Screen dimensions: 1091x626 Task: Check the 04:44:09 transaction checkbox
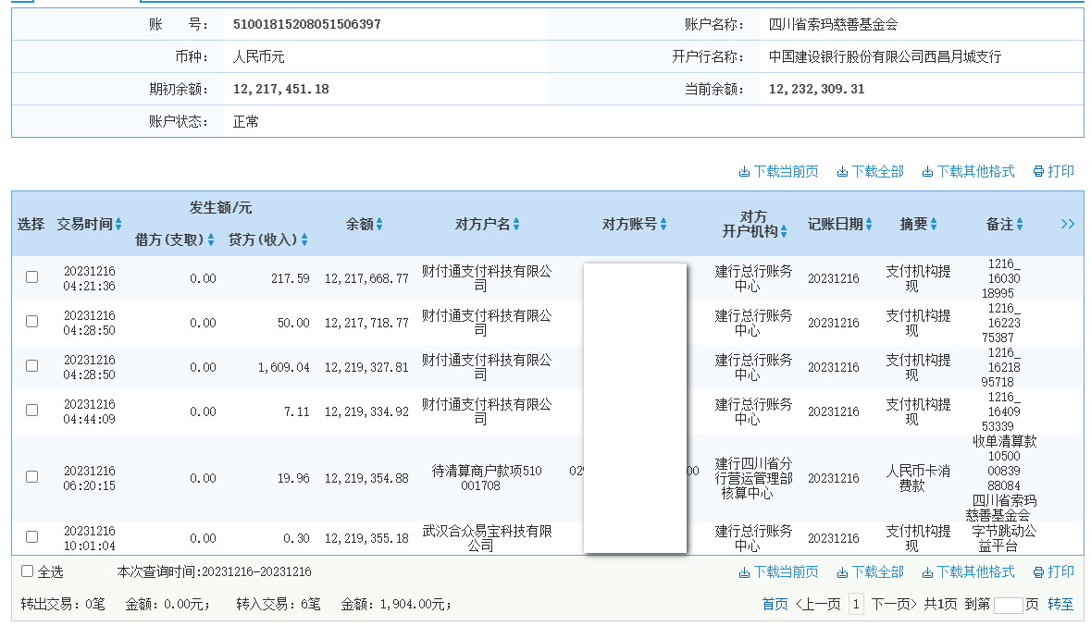[x=32, y=411]
